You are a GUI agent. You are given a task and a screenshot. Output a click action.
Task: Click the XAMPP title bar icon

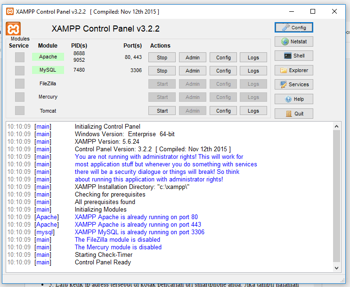[10, 11]
